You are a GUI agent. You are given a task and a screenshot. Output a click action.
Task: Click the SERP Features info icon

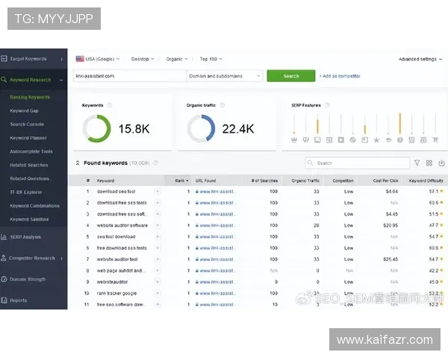pos(326,105)
